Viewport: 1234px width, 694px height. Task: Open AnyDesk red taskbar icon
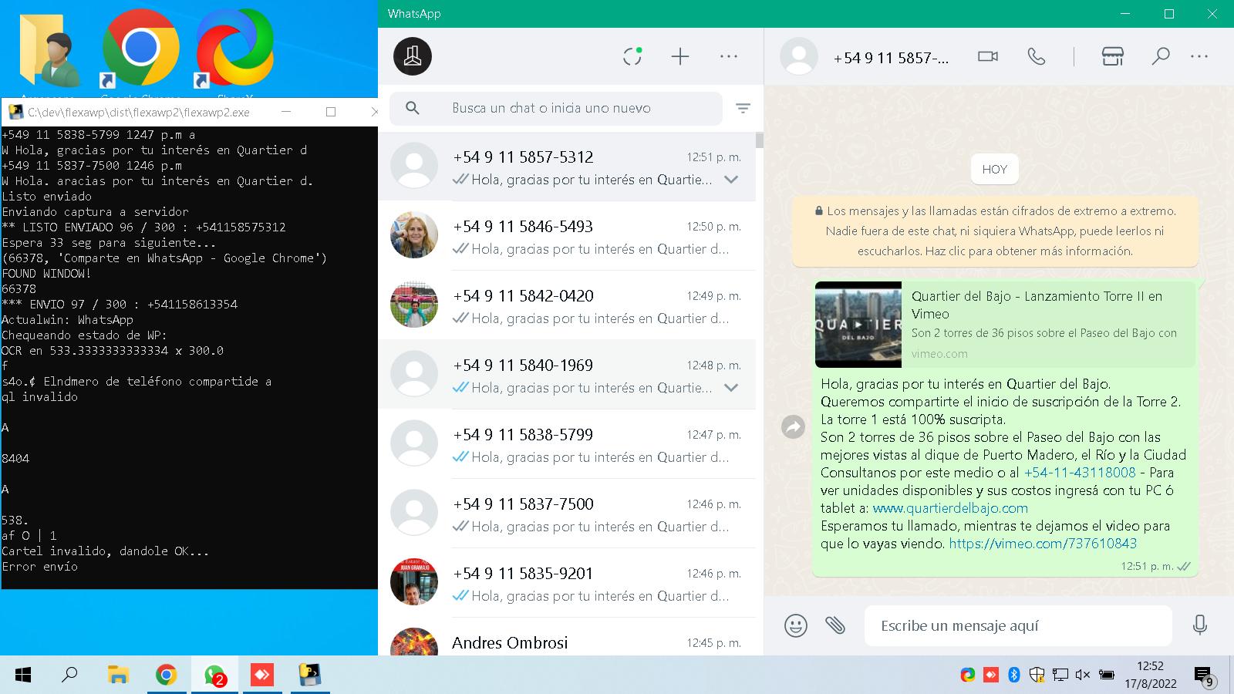pyautogui.click(x=262, y=675)
